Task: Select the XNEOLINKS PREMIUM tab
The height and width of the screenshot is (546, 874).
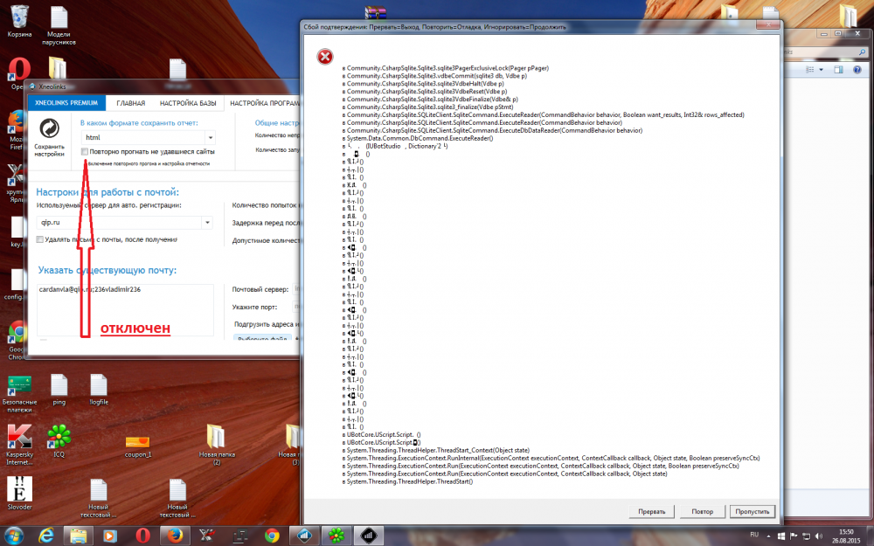Action: (x=66, y=103)
